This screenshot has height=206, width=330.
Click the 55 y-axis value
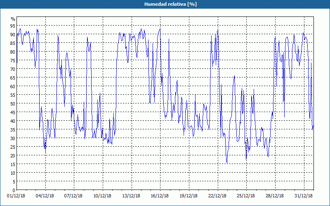(x=13, y=95)
